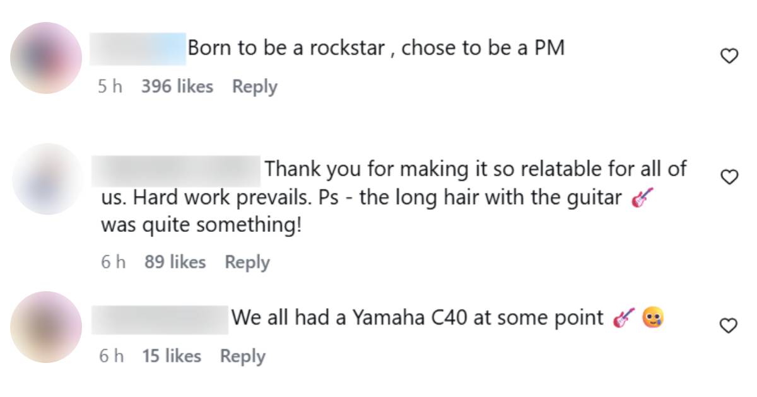Reply to the "Born to be a rockstar" comment
Screen dimensions: 757x397
[254, 87]
